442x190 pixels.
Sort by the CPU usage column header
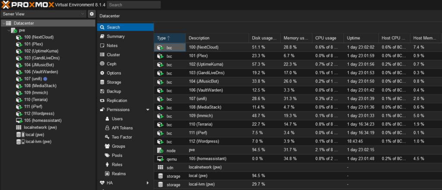point(328,38)
